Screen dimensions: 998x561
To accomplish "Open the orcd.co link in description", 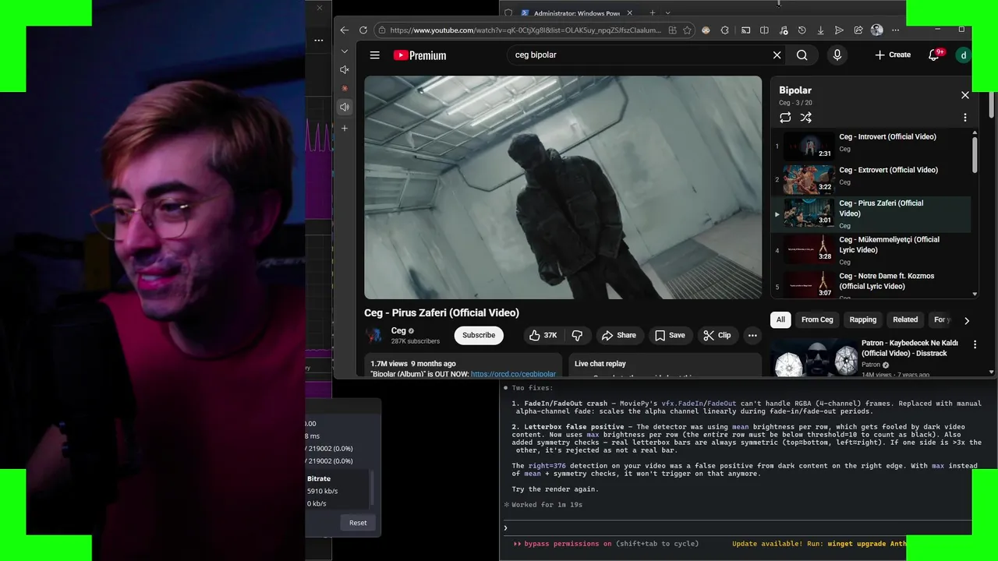I will coord(513,375).
